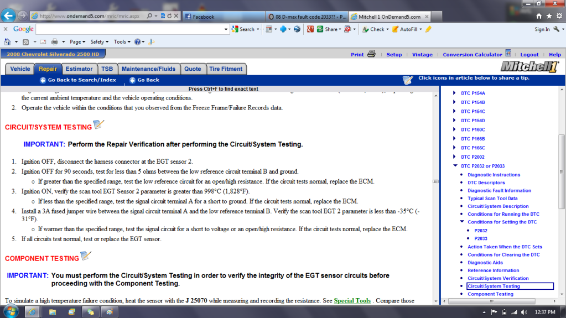Click the Google+ icon in Google toolbar
This screenshot has height=318, width=566.
[x=310, y=29]
